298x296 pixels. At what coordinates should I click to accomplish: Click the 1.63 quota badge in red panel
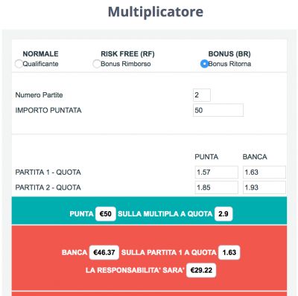[229, 253]
